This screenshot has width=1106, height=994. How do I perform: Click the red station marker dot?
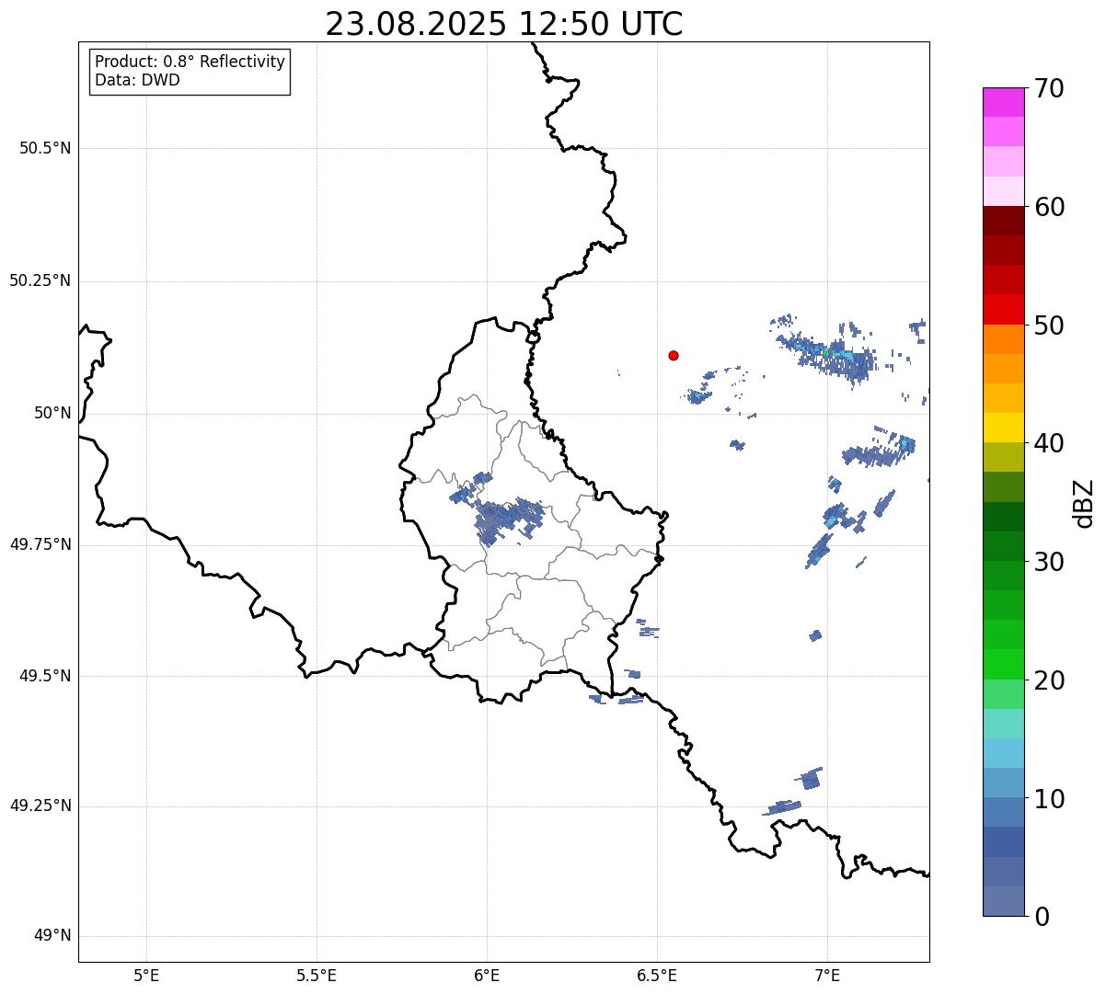tap(674, 355)
